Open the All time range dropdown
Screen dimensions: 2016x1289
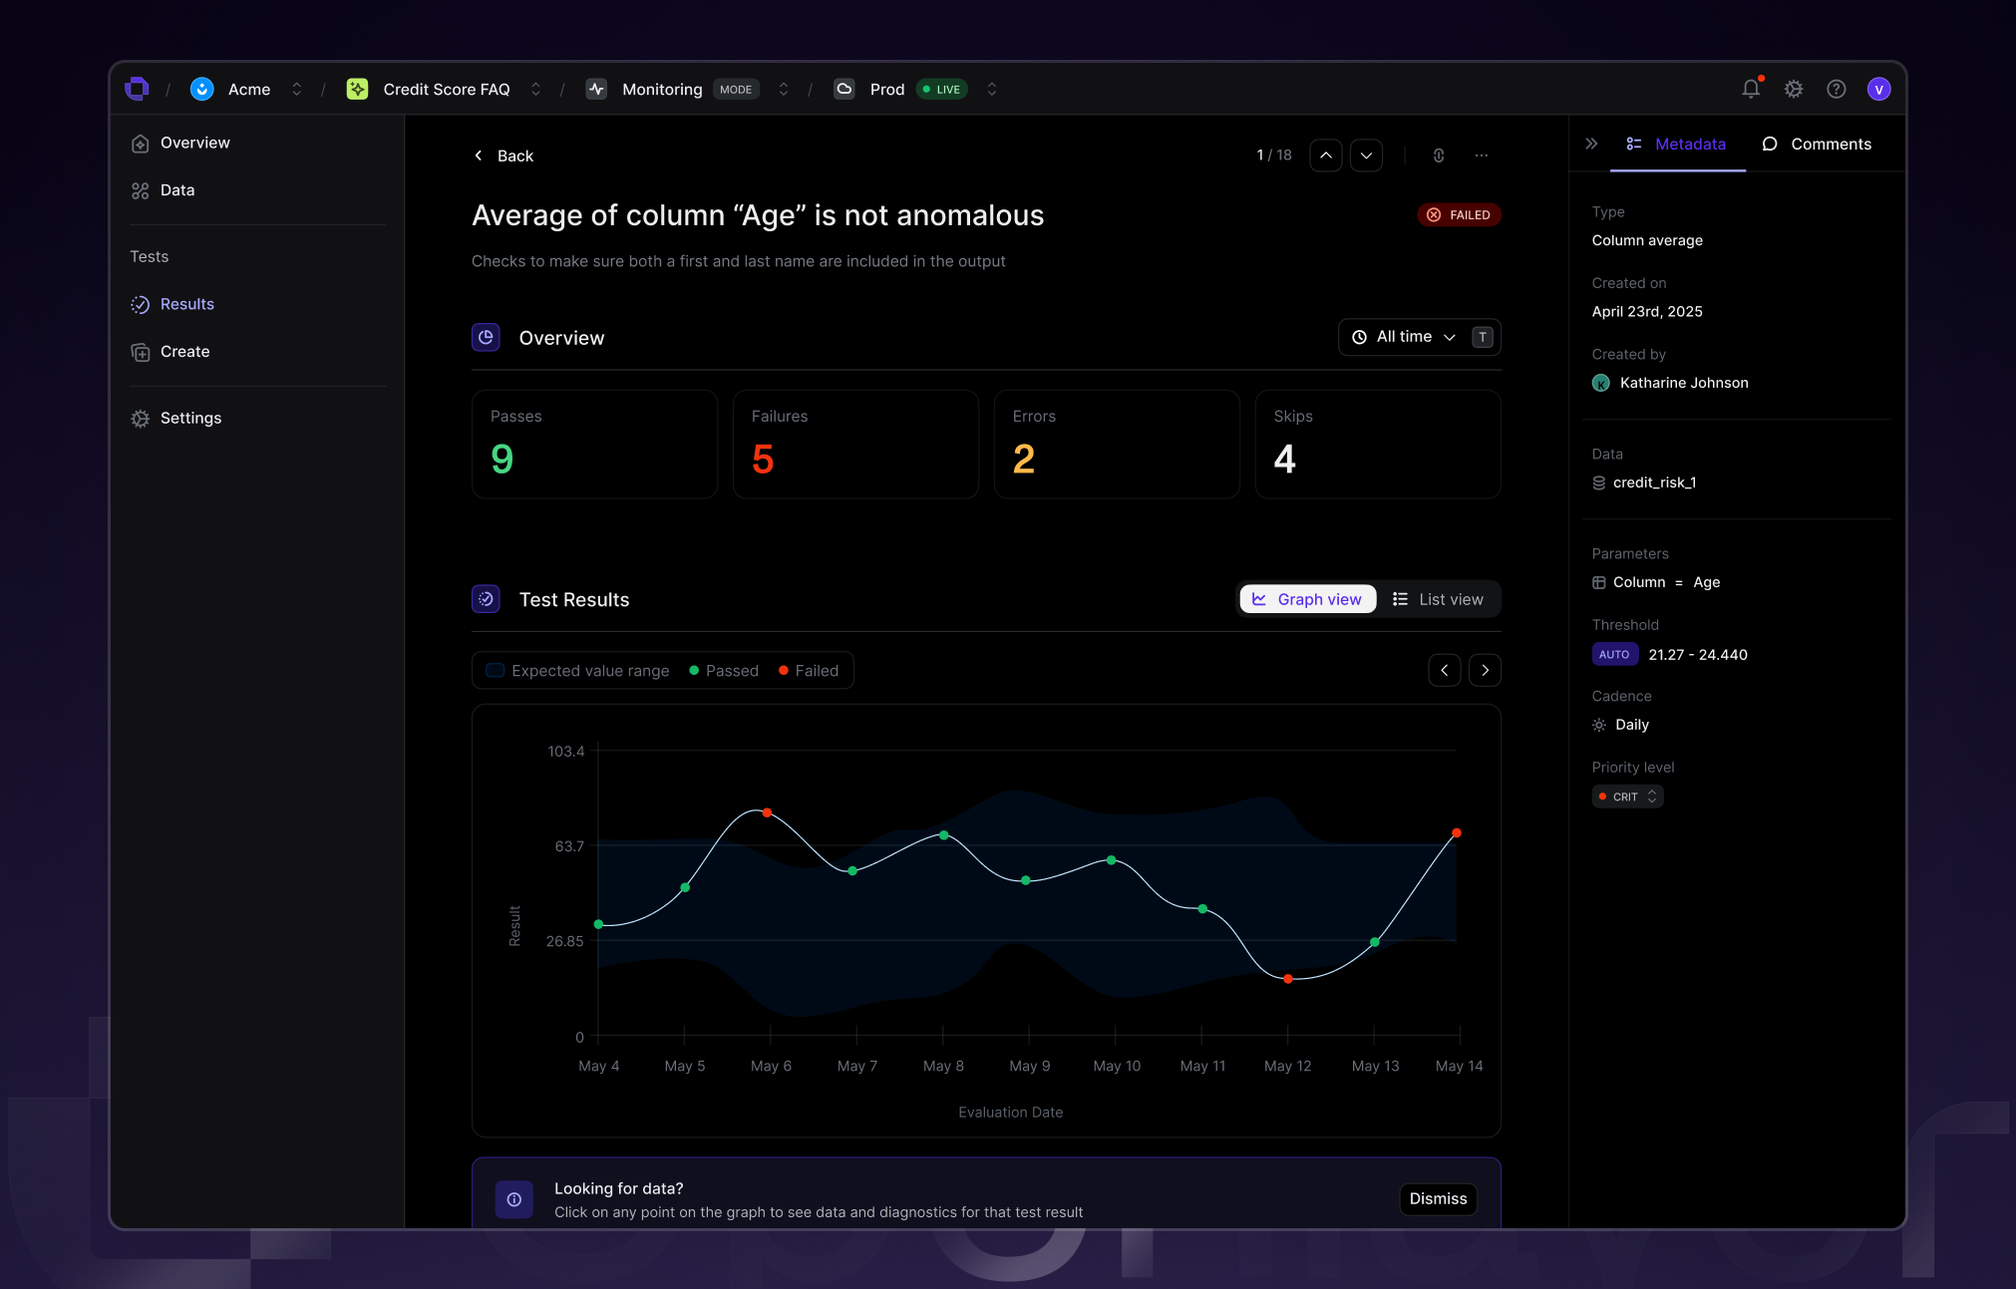point(1404,337)
